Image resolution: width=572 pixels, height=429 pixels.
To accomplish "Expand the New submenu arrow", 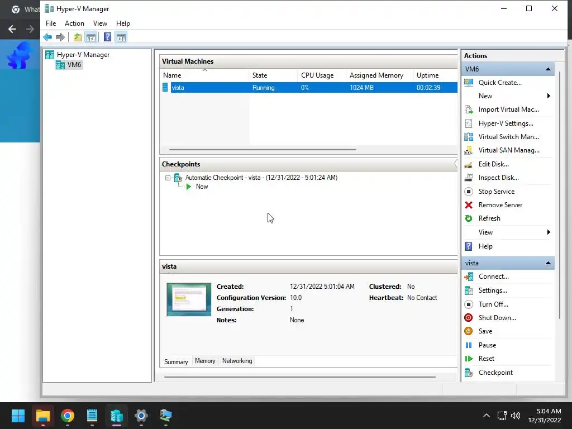I will (x=549, y=96).
